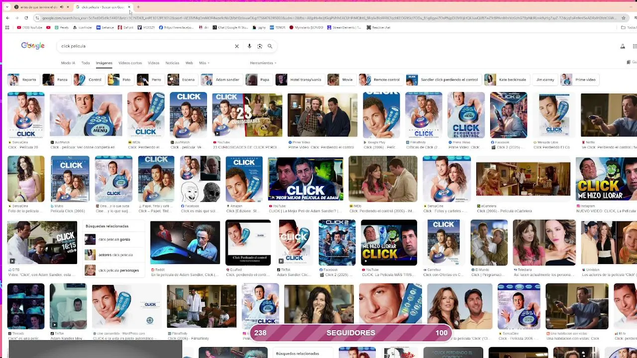Filter images by the Kate beckinsale chip

point(507,80)
